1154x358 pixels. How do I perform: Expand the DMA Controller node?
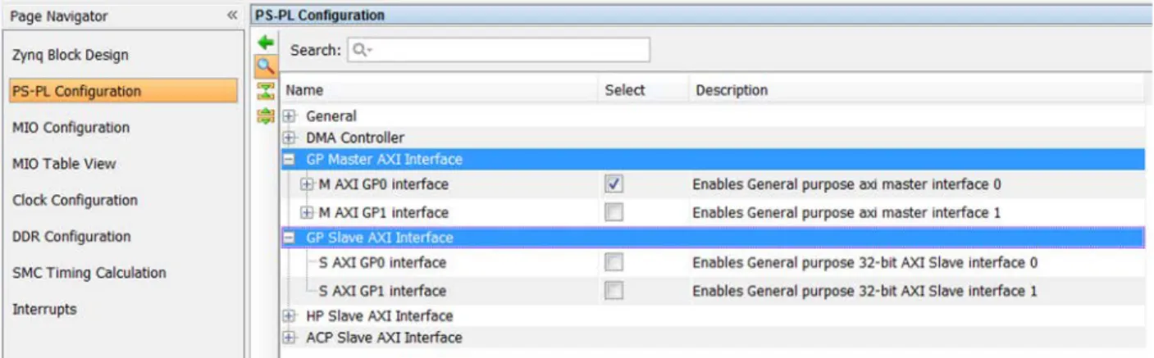(289, 138)
